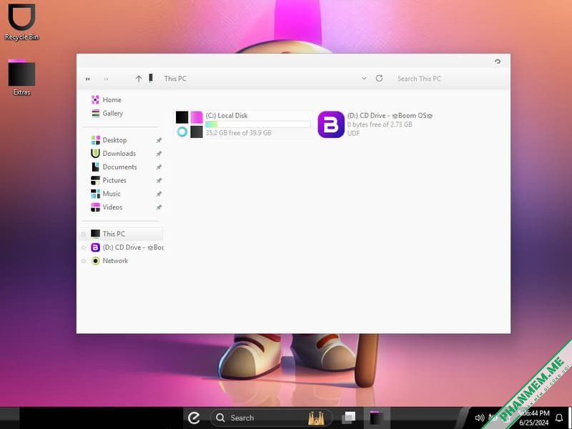Click the pin icon beside Pictures
The width and height of the screenshot is (572, 429).
[159, 181]
